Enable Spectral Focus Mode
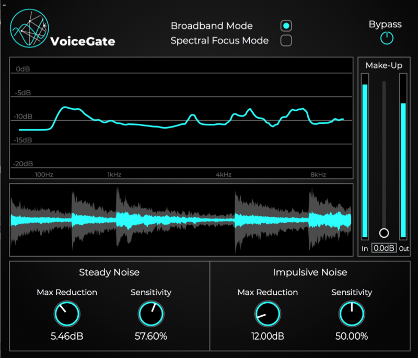 pyautogui.click(x=285, y=40)
